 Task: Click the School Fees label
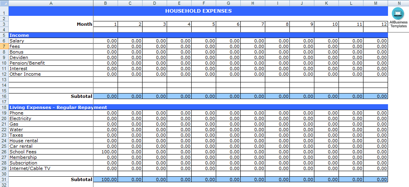click(23, 152)
